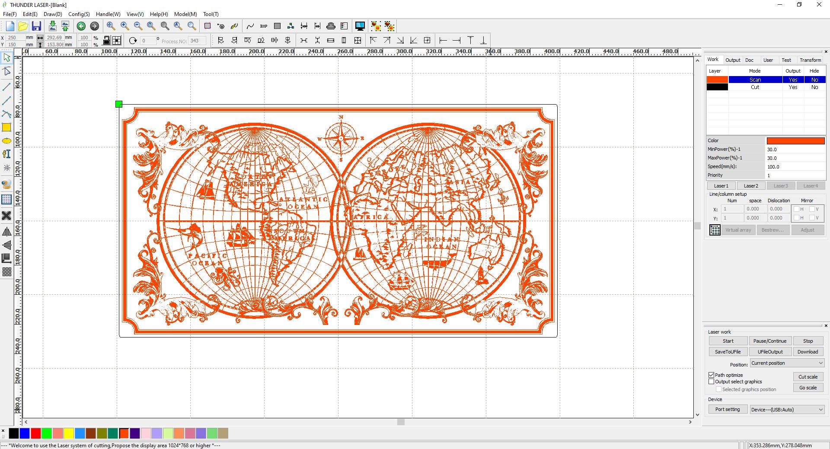Open the Device USB Auto dropdown
The height and width of the screenshot is (449, 830).
(787, 410)
